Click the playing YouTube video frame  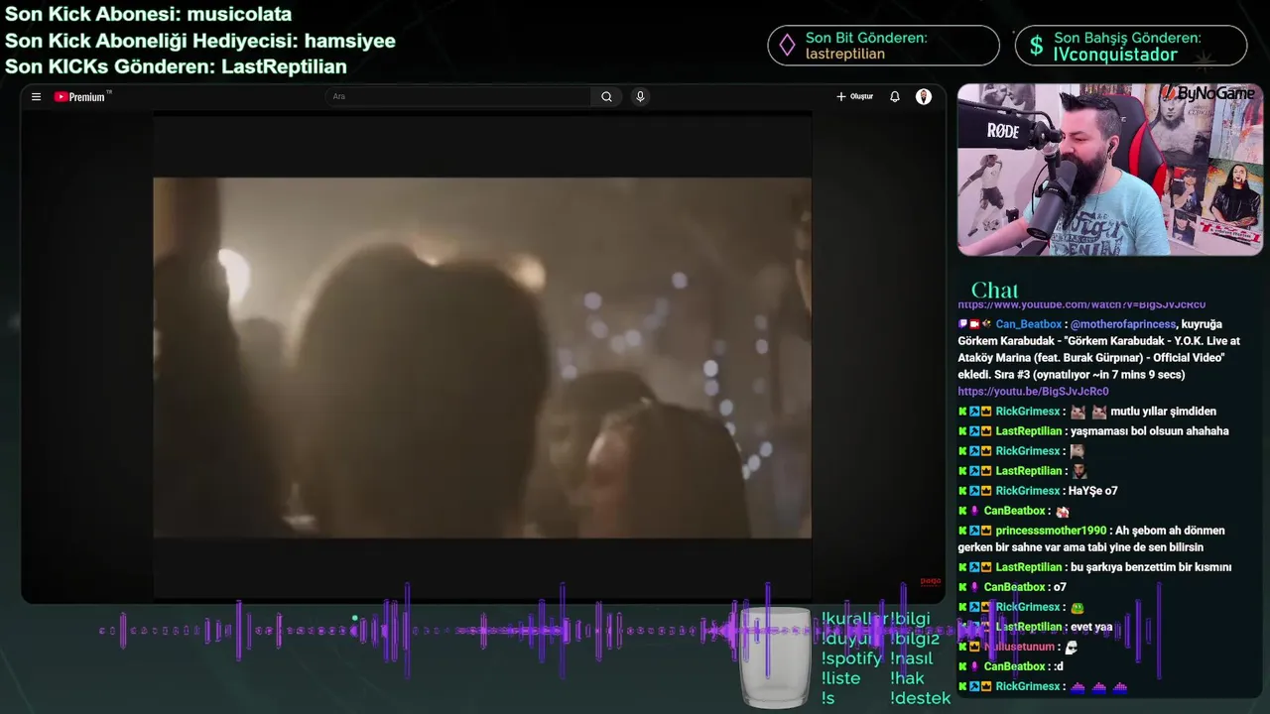[482, 358]
